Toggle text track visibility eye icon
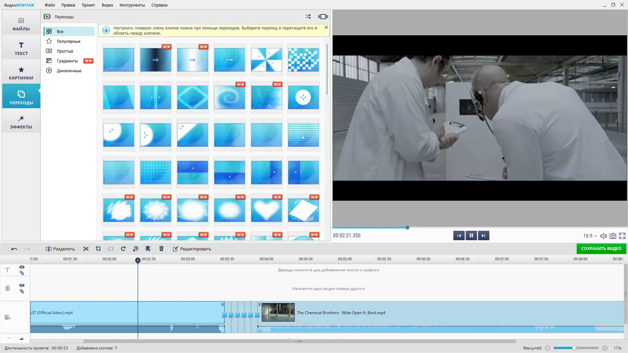 pyautogui.click(x=22, y=267)
